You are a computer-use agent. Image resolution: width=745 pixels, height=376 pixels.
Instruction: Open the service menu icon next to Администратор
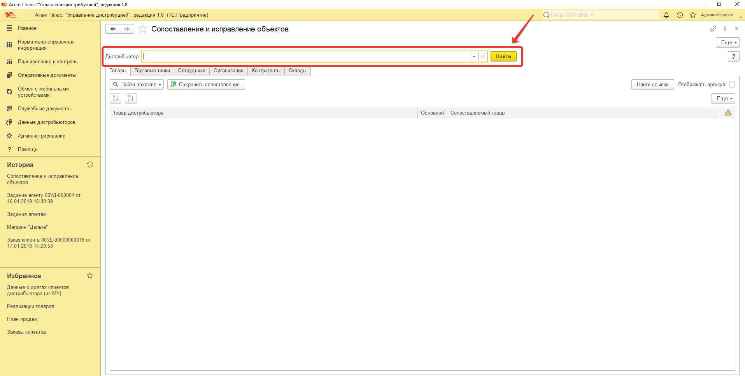click(x=741, y=15)
